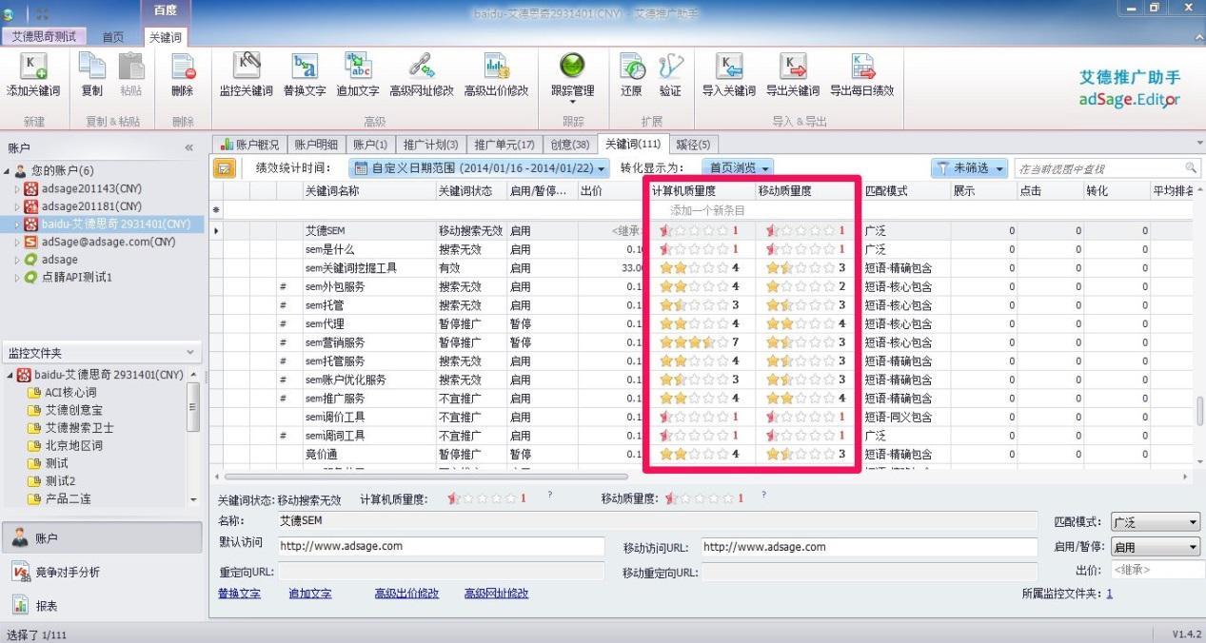Viewport: 1206px width, 643px height.
Task: Open the 推广单元(17) tab
Action: coord(504,145)
